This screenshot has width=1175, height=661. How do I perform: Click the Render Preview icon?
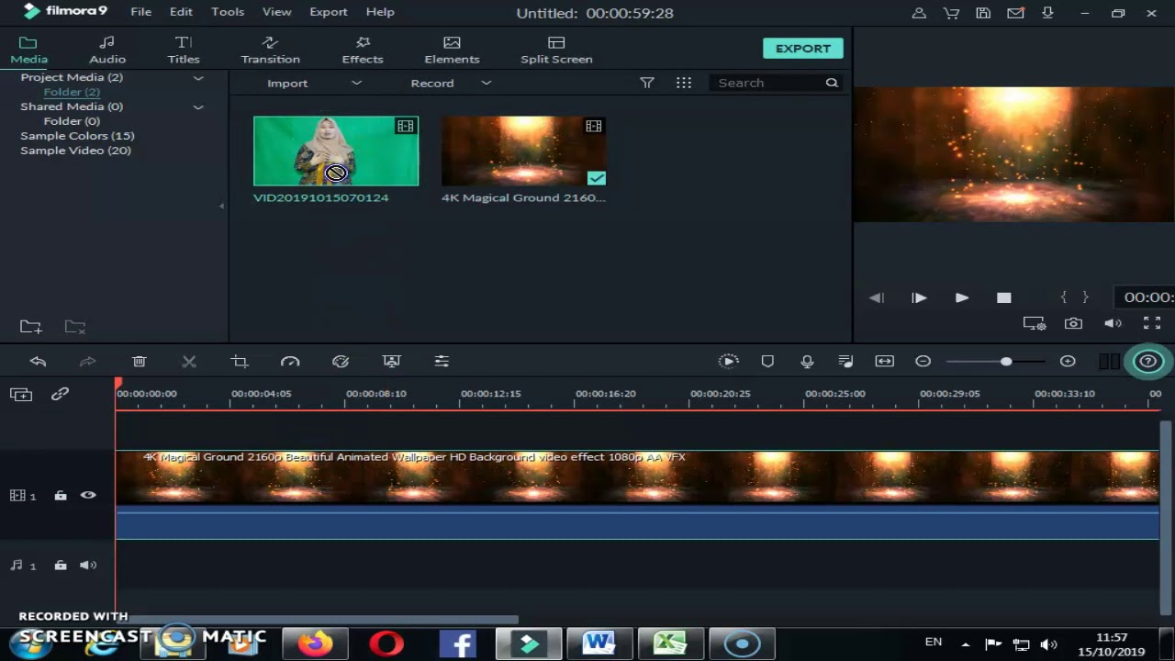(x=728, y=362)
